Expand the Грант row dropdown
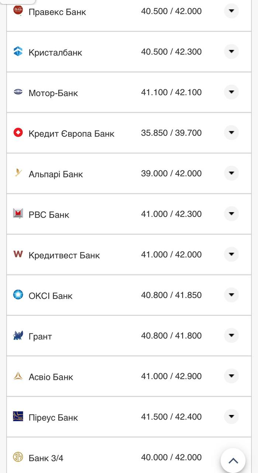The image size is (258, 473). click(231, 336)
